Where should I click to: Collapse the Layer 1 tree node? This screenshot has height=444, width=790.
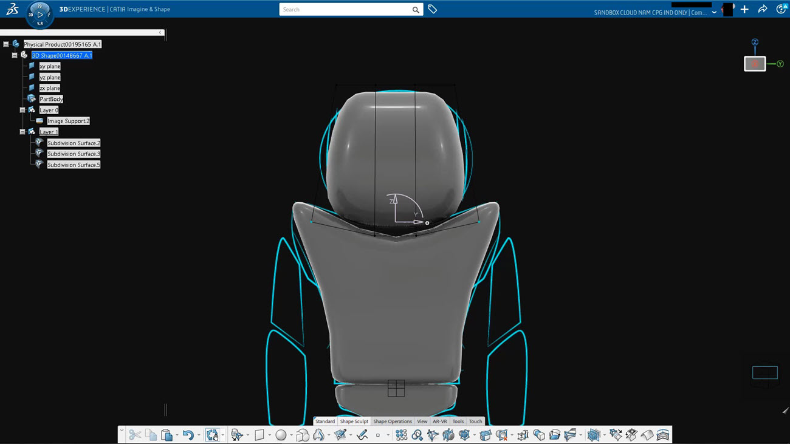(22, 132)
